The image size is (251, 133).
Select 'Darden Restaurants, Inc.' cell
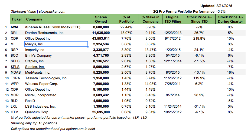coord(45,33)
